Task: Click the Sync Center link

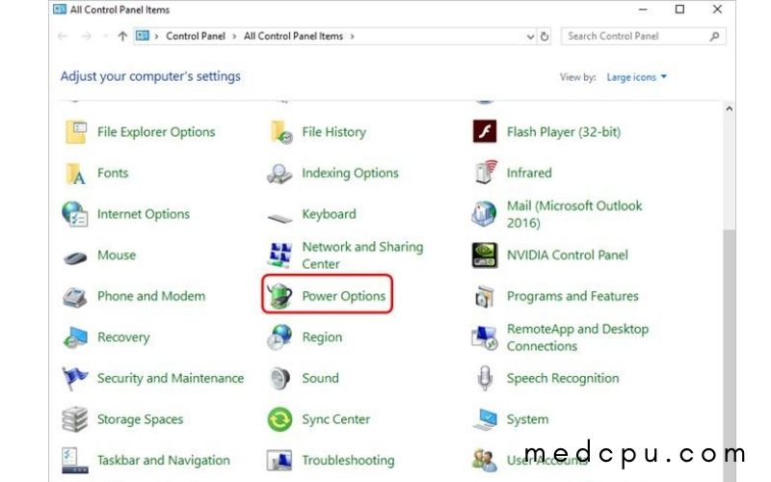Action: 335,419
